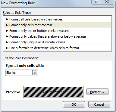Open the dialog's question mark help button
Screen dimensions: 116x112
(96, 2)
